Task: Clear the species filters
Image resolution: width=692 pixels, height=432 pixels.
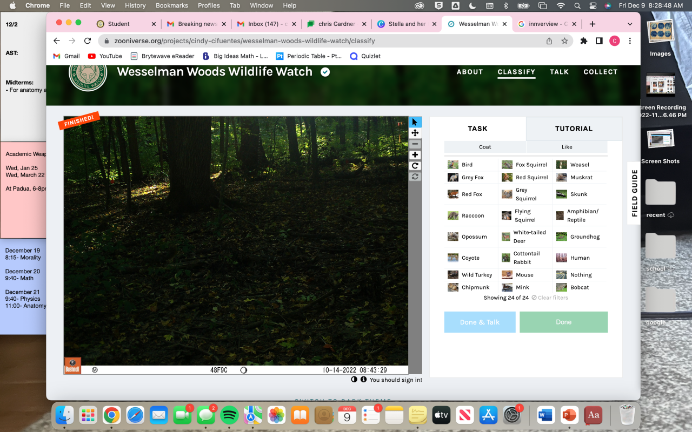Action: pyautogui.click(x=550, y=298)
